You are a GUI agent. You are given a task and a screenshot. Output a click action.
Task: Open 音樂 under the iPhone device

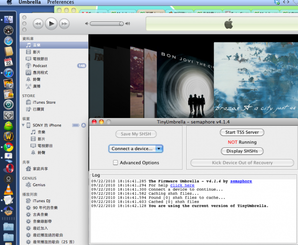point(54,132)
